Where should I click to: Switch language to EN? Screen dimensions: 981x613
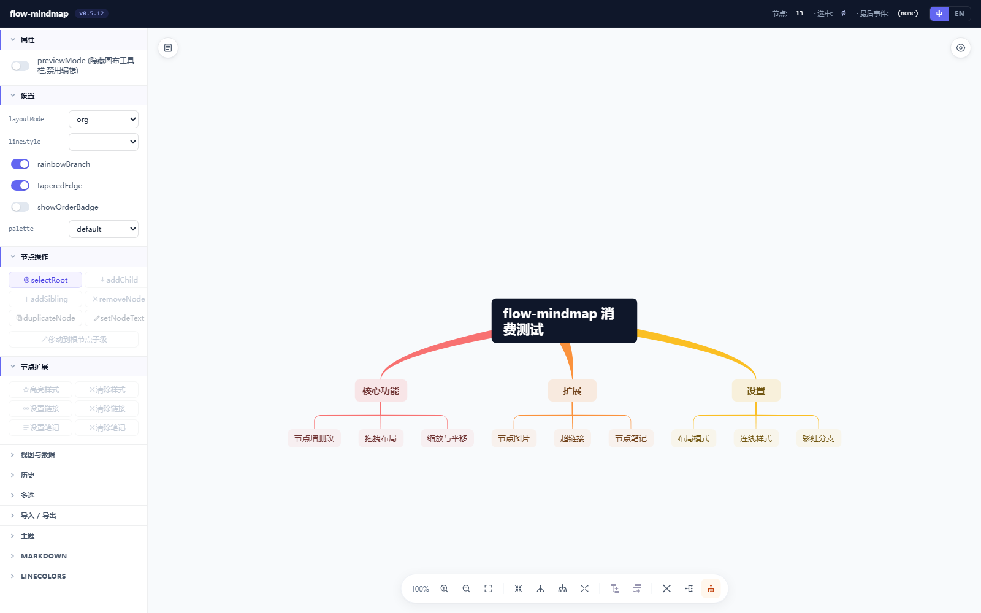pyautogui.click(x=960, y=13)
